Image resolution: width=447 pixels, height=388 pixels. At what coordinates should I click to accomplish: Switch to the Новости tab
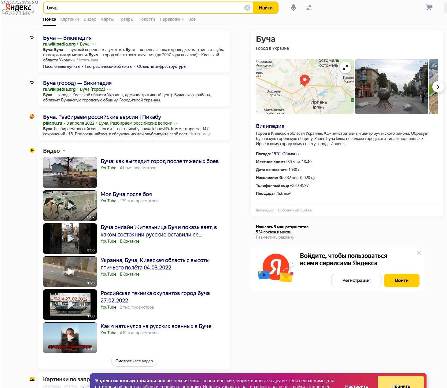pyautogui.click(x=146, y=19)
